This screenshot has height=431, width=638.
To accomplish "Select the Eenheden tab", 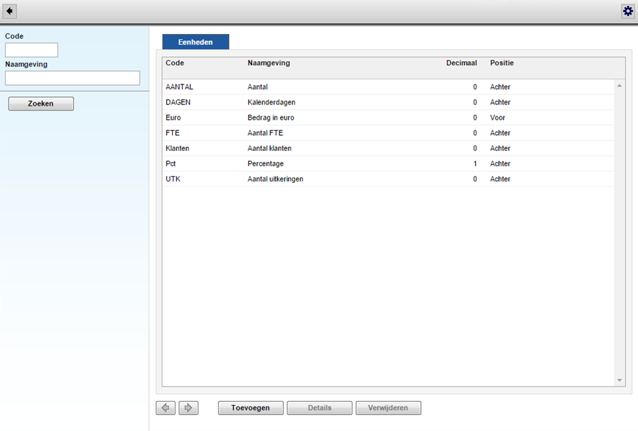I will [x=196, y=42].
